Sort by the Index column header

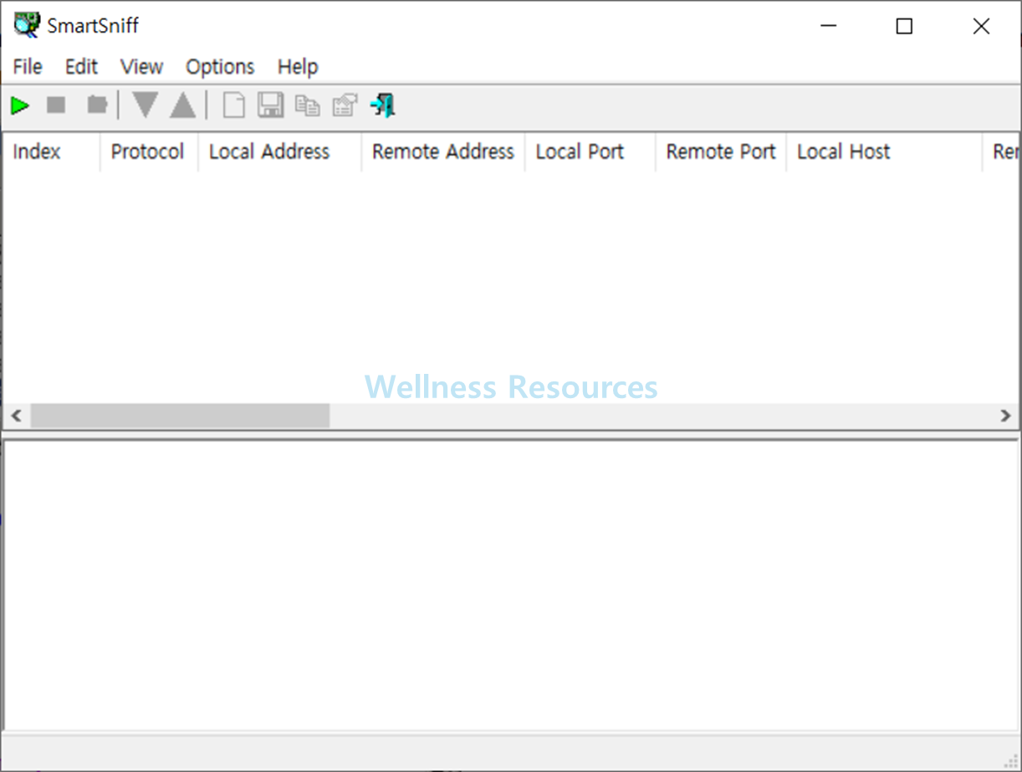point(51,152)
